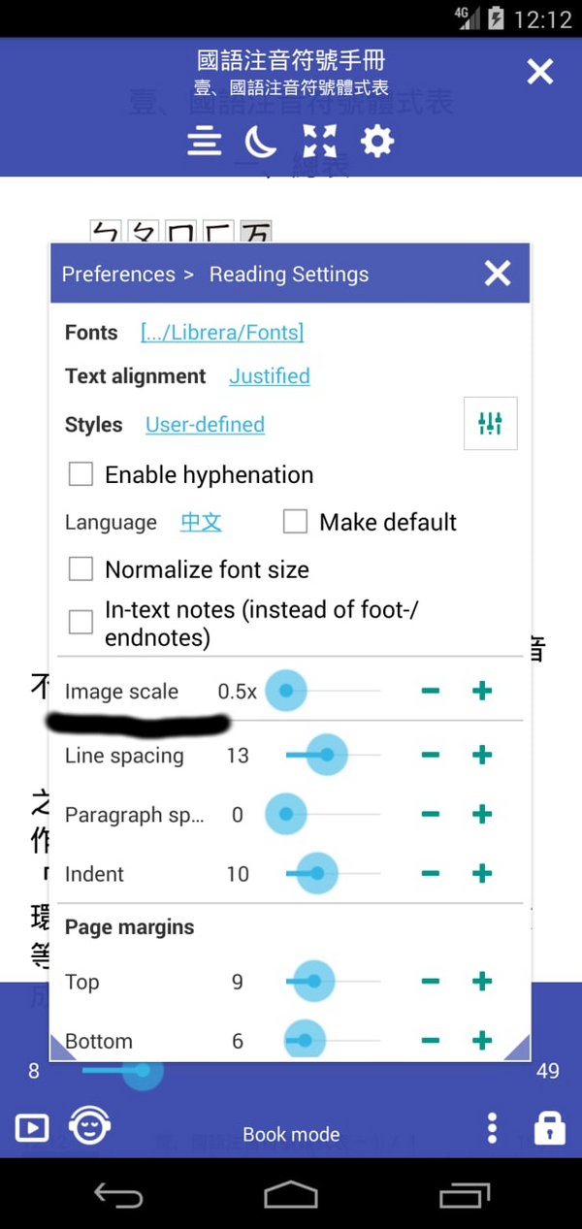Tap Book mode label
The width and height of the screenshot is (582, 1229).
[x=291, y=1134]
